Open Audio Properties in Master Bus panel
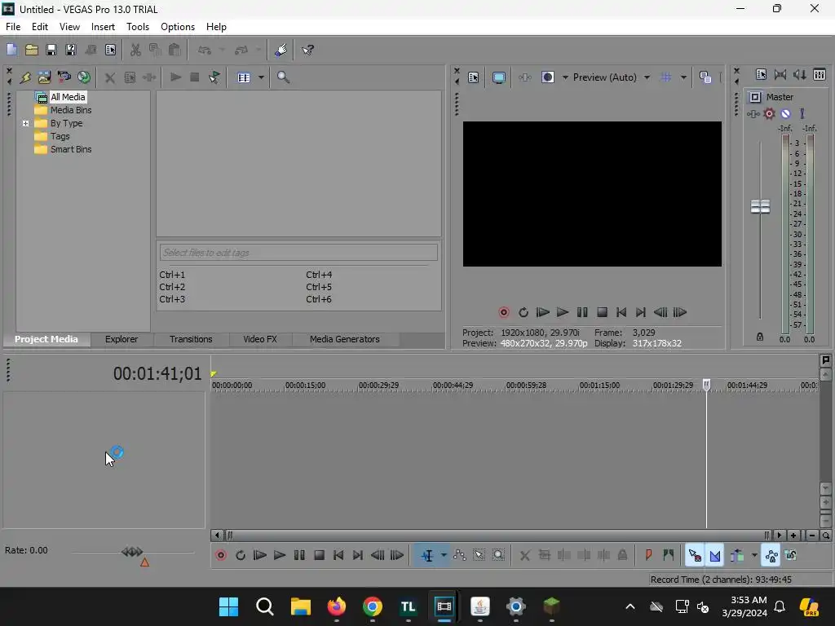Image resolution: width=835 pixels, height=626 pixels. point(761,74)
